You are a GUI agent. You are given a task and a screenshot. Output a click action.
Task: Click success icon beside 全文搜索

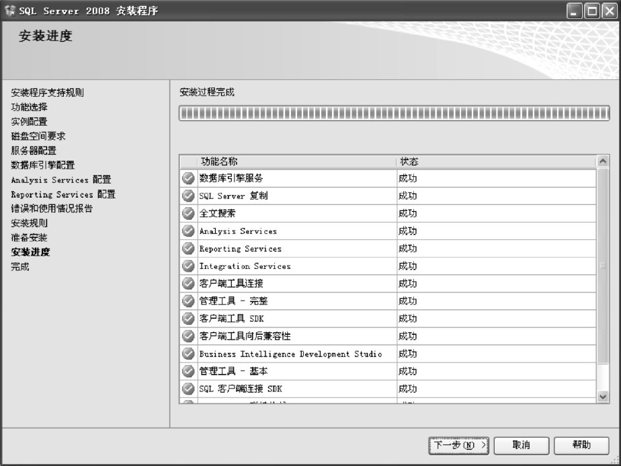point(188,213)
